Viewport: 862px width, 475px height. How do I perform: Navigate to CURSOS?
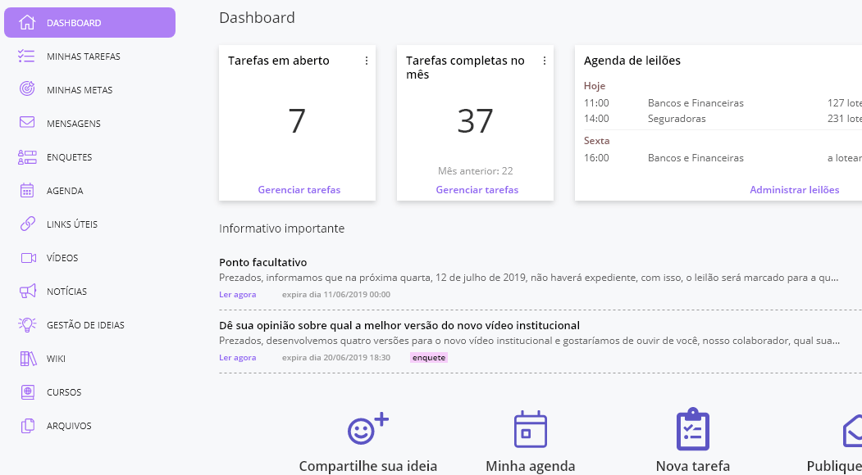[x=64, y=392]
